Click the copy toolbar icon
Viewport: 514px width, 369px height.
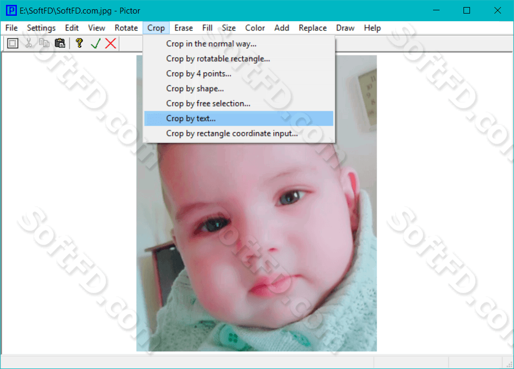[44, 43]
